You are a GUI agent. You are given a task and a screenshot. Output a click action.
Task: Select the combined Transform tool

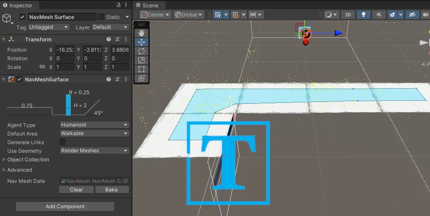[x=141, y=78]
